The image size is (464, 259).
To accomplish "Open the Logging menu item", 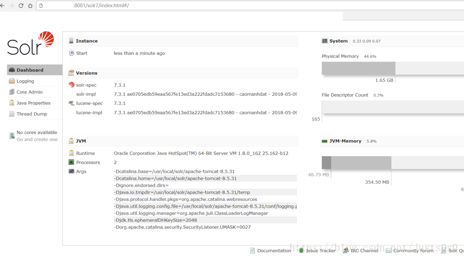I will click(35, 81).
